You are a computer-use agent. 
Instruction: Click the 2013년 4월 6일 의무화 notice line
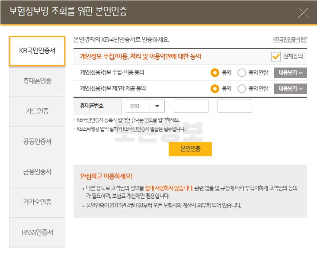click(163, 206)
